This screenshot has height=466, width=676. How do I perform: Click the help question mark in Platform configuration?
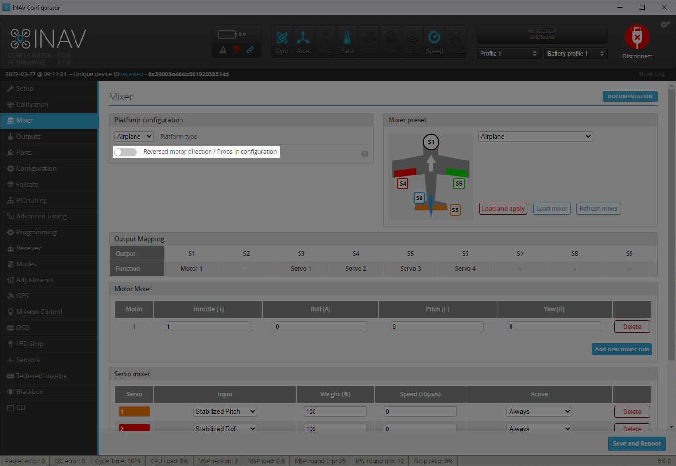(364, 153)
